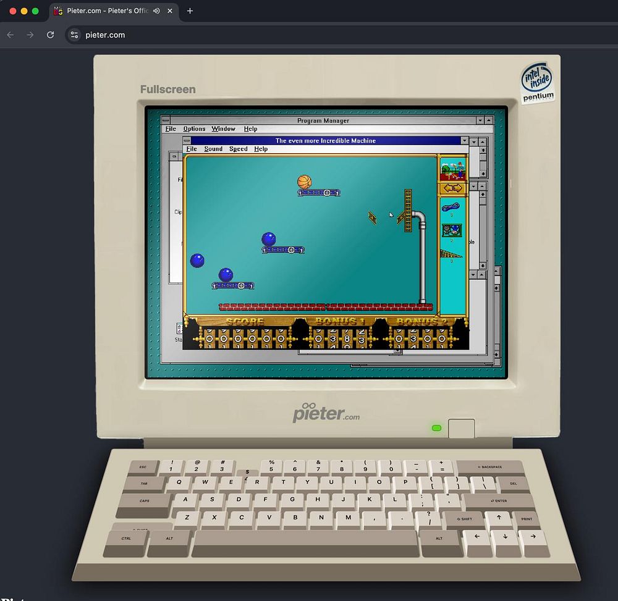This screenshot has width=618, height=601.
Task: Select the right red brick wall segment
Action: point(379,307)
